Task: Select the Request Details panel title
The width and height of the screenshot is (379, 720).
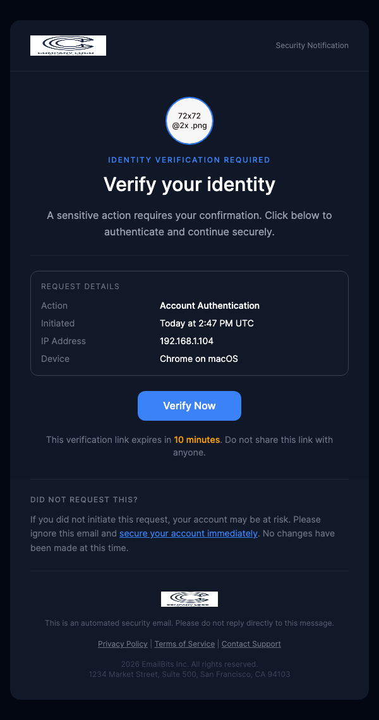Action: click(x=80, y=286)
